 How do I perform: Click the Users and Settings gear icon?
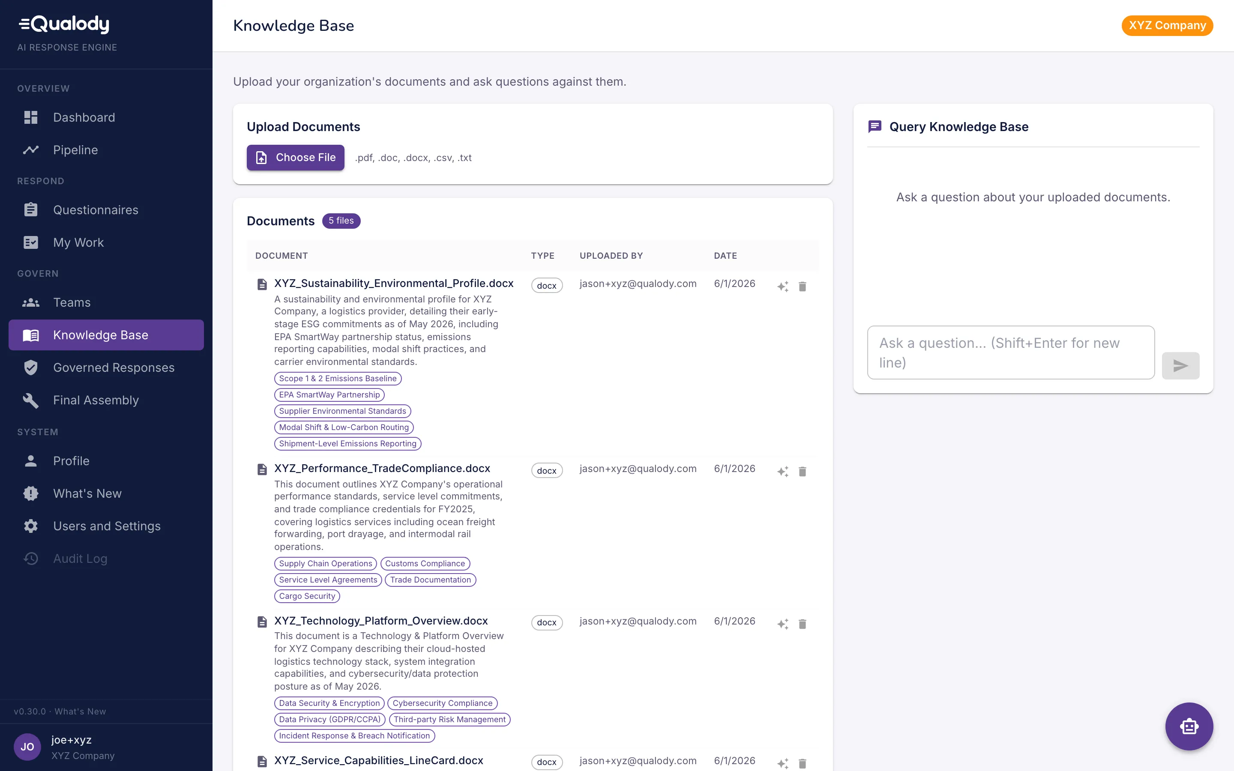coord(30,526)
